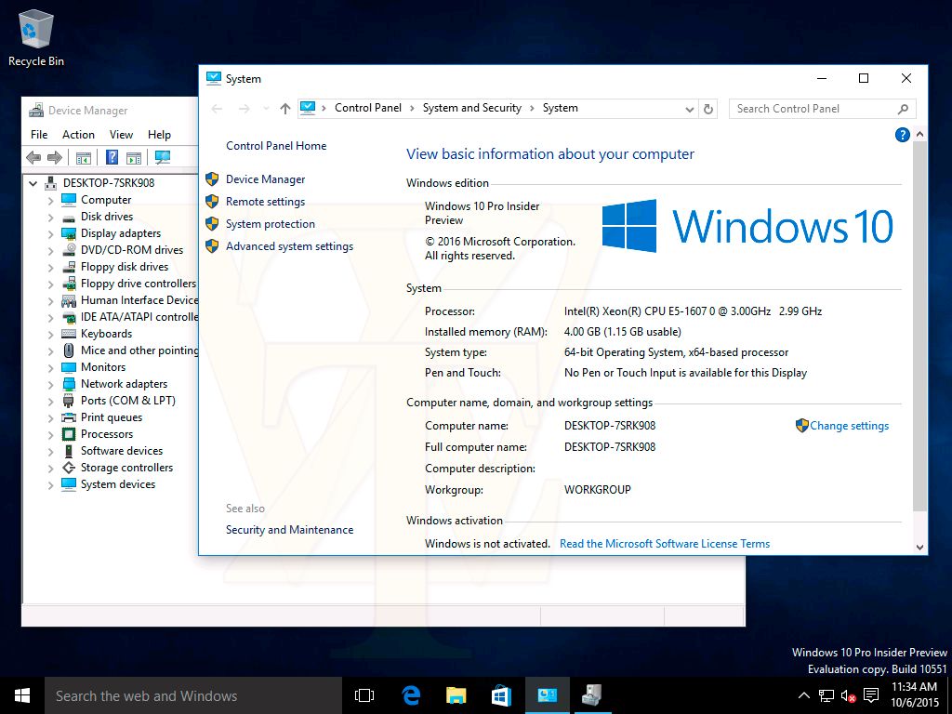Expand the Display adapters node

click(x=50, y=233)
